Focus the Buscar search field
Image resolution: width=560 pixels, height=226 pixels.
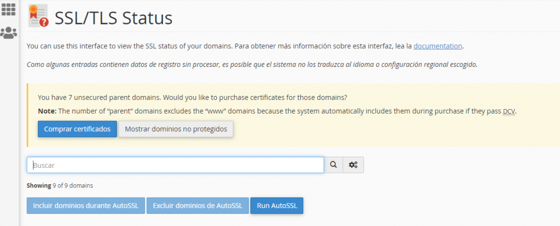tap(175, 165)
